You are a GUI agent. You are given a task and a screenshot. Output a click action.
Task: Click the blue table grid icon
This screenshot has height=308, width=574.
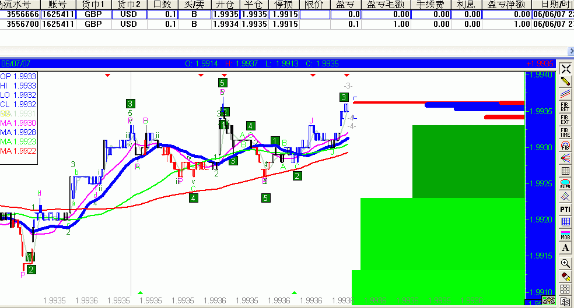tap(566, 222)
